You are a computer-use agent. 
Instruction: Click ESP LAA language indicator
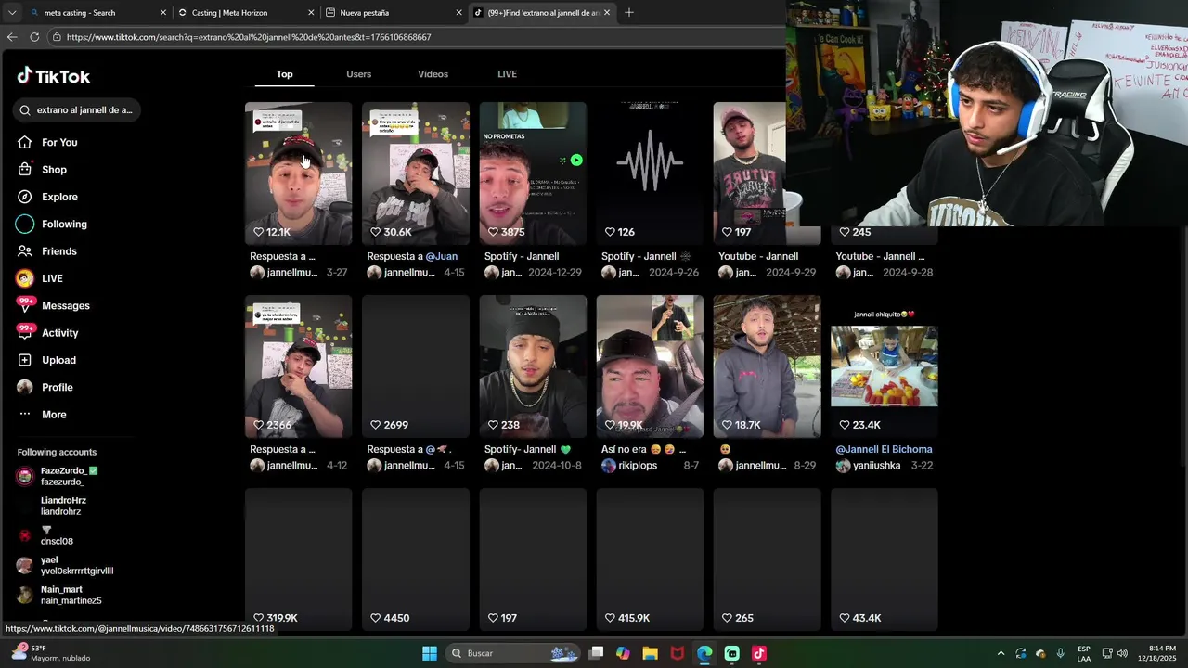1084,653
